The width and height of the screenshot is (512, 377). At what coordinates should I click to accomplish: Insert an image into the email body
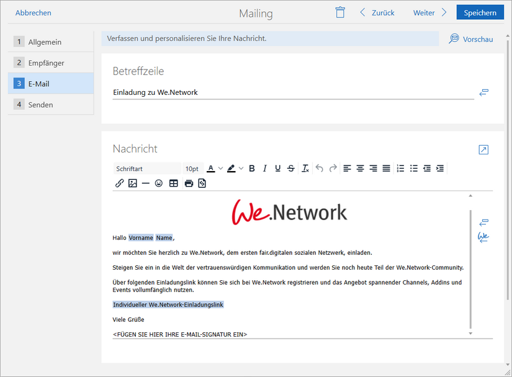[132, 183]
